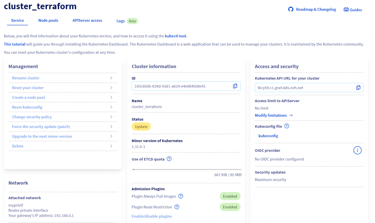Open the Logs Beta tab
The height and width of the screenshot is (223, 375).
(x=121, y=21)
